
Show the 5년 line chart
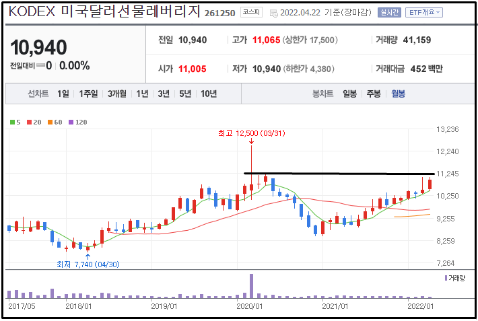(x=185, y=94)
